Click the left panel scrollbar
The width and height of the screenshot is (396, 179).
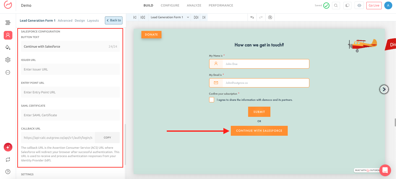click(x=125, y=145)
